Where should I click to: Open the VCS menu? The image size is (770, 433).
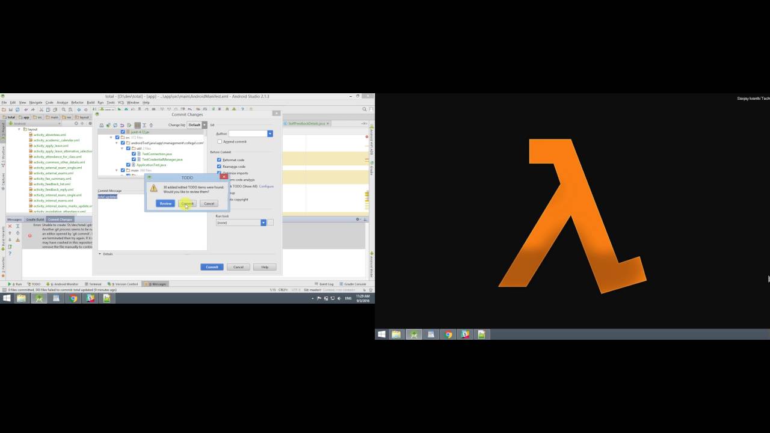[x=120, y=103]
